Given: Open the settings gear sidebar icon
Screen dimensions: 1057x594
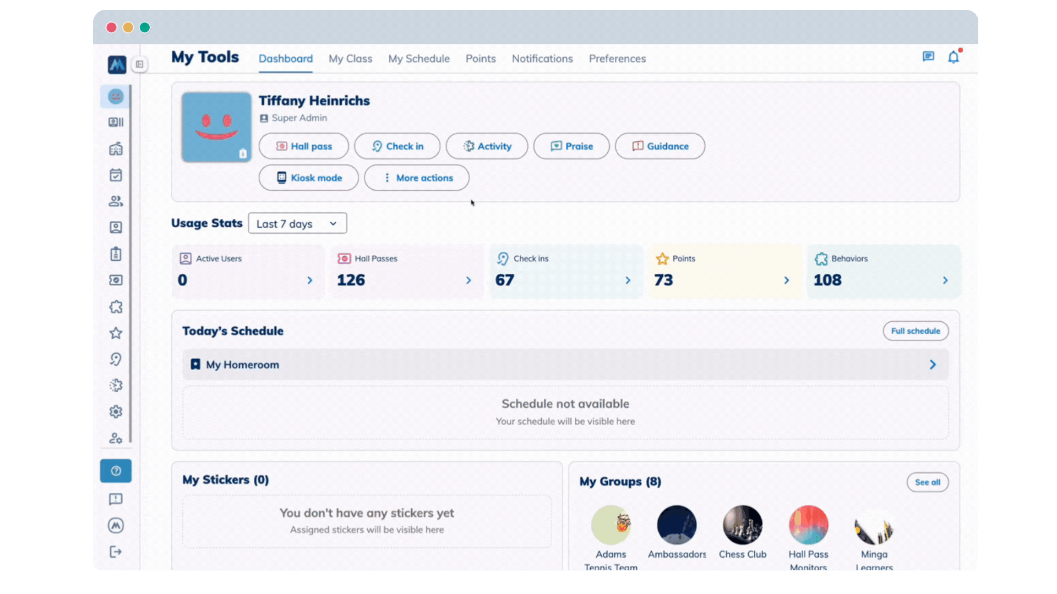Looking at the screenshot, I should tap(116, 411).
